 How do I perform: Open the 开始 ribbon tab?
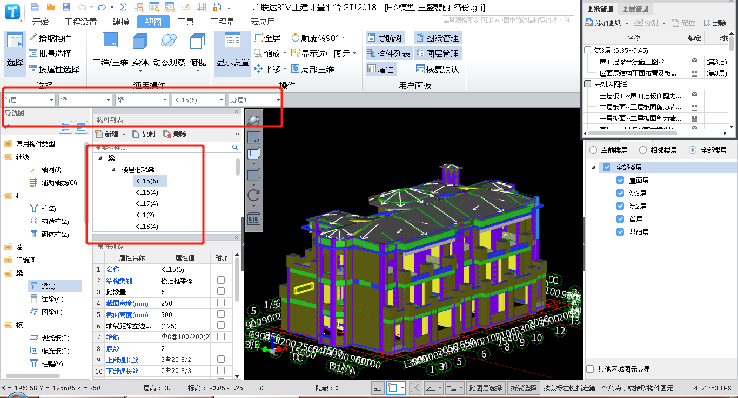coord(41,22)
